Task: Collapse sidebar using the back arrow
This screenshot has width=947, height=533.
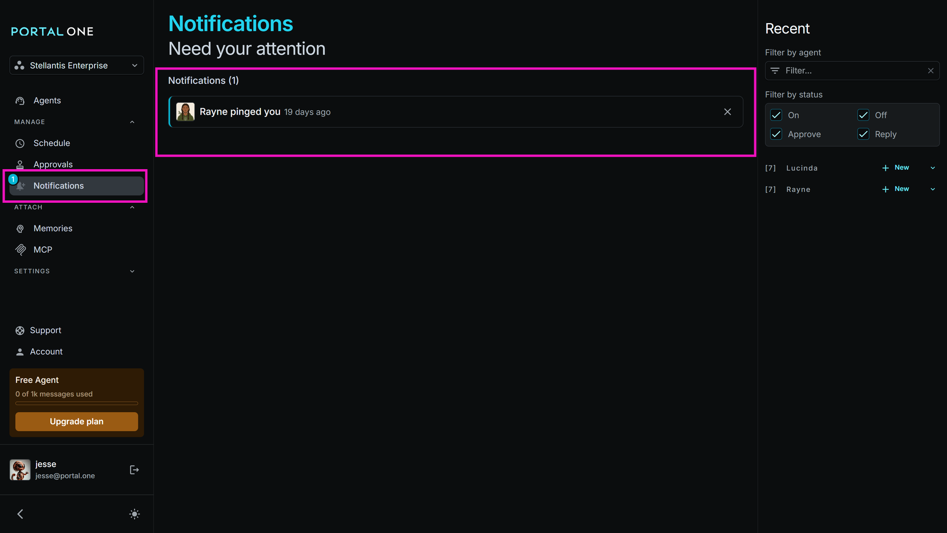Action: [20, 514]
